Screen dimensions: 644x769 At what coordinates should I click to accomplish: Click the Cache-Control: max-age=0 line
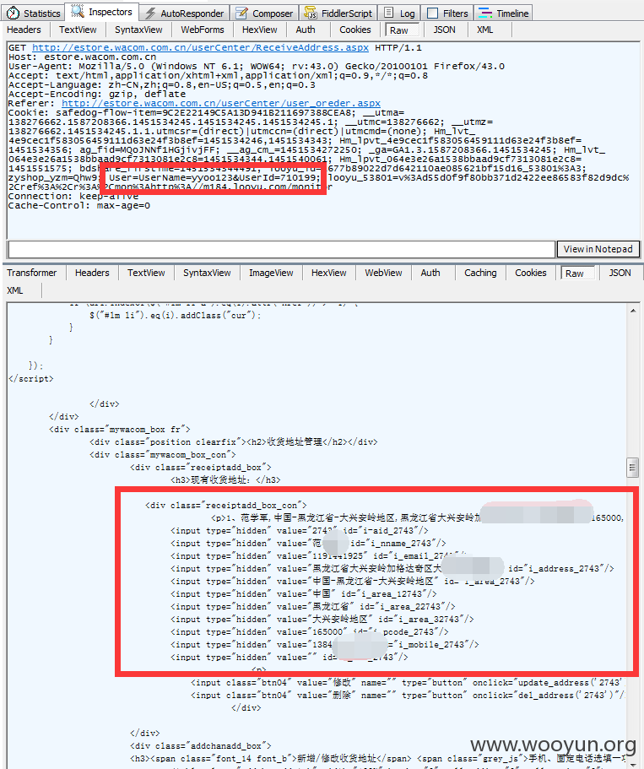[79, 205]
